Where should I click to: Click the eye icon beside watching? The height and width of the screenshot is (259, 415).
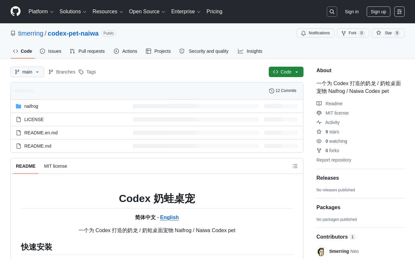click(x=319, y=141)
